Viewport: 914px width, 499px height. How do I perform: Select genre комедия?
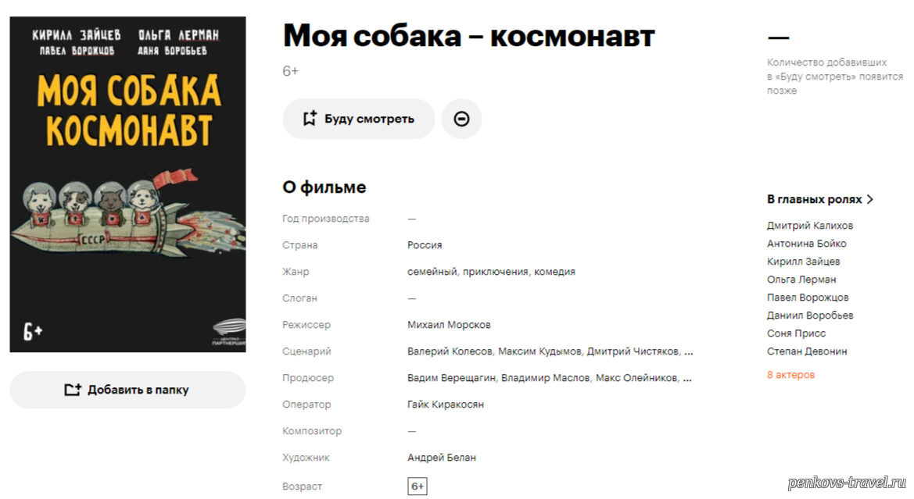[554, 272]
